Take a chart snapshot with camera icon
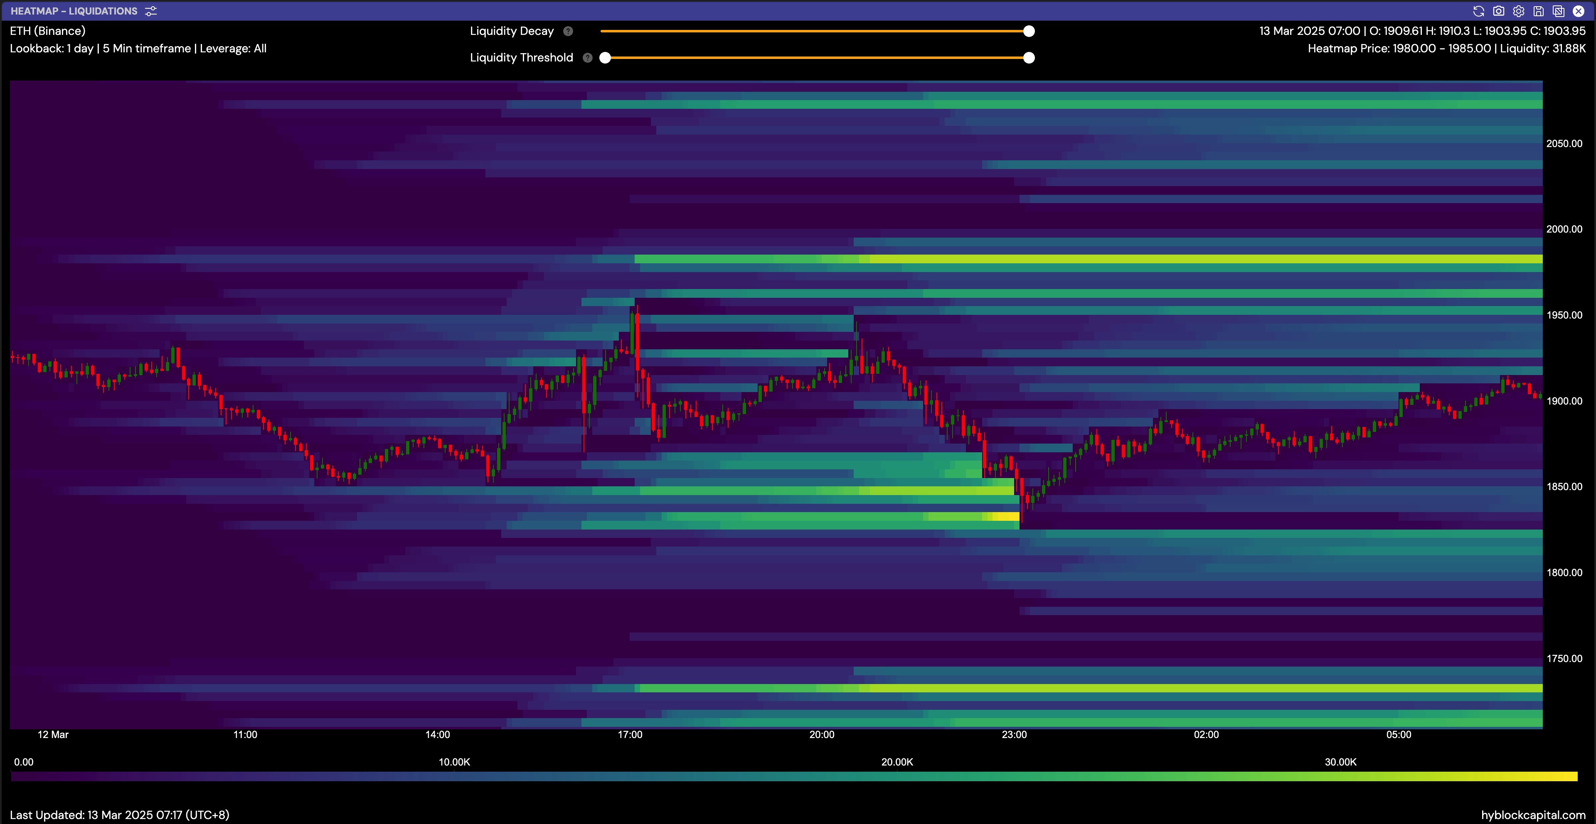Image resolution: width=1596 pixels, height=824 pixels. click(x=1498, y=11)
